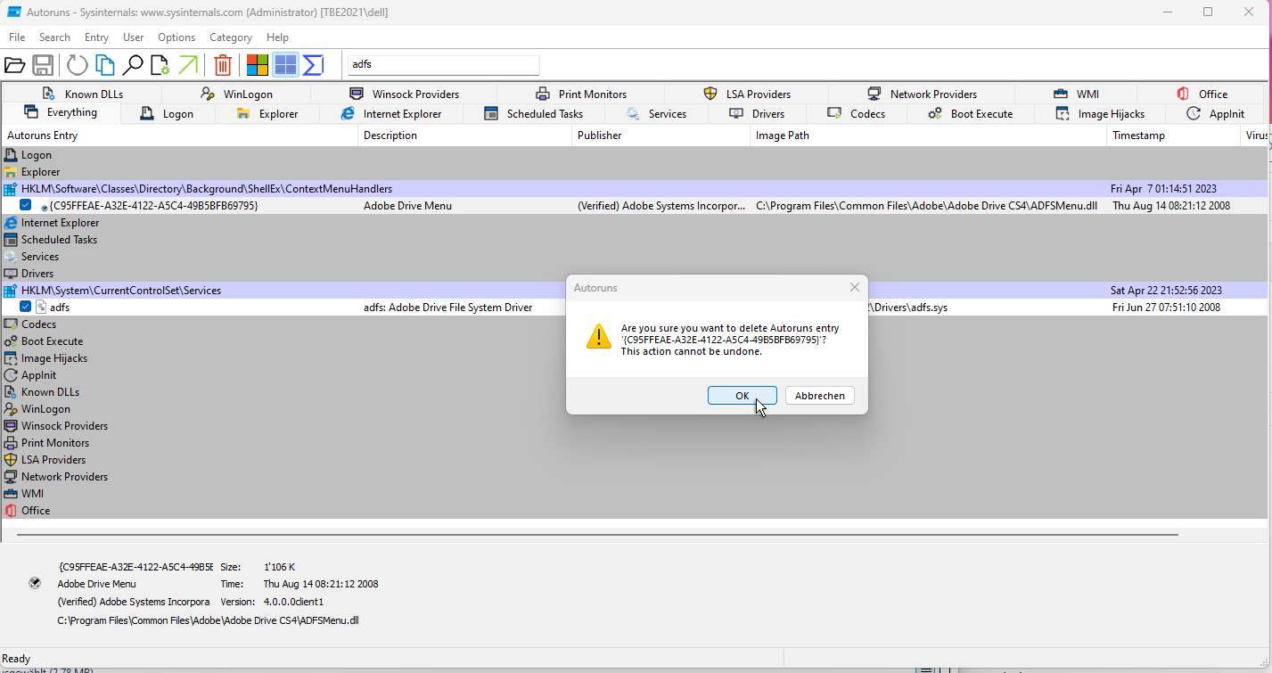1272x673 pixels.
Task: Switch to the Image Hijacks tab
Action: (1099, 113)
